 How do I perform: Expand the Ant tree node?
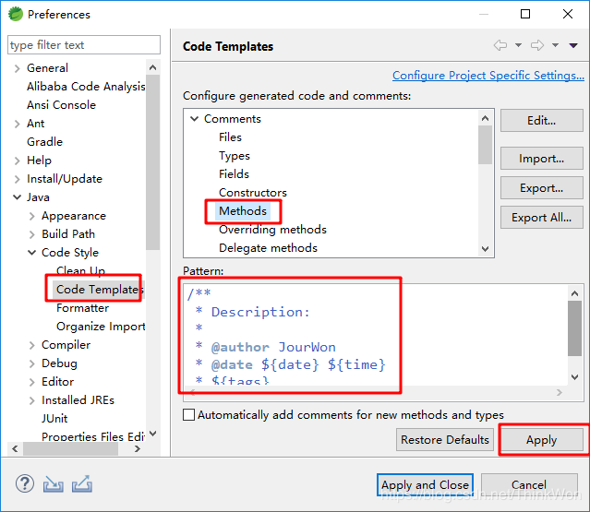pyautogui.click(x=17, y=124)
